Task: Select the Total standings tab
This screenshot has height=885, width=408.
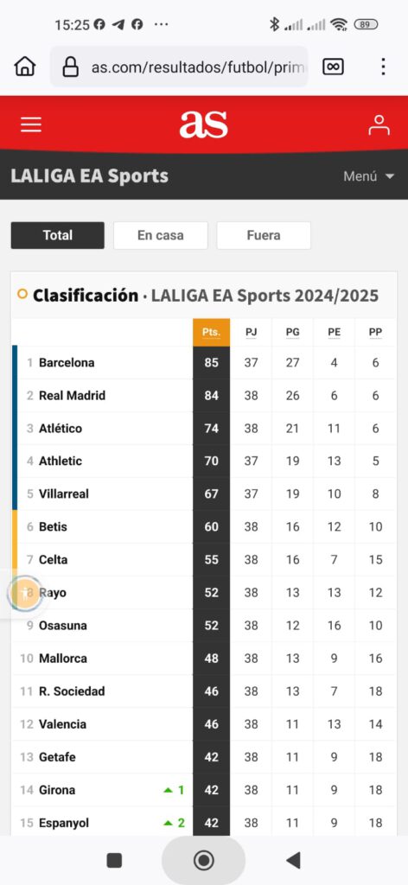Action: coord(58,235)
